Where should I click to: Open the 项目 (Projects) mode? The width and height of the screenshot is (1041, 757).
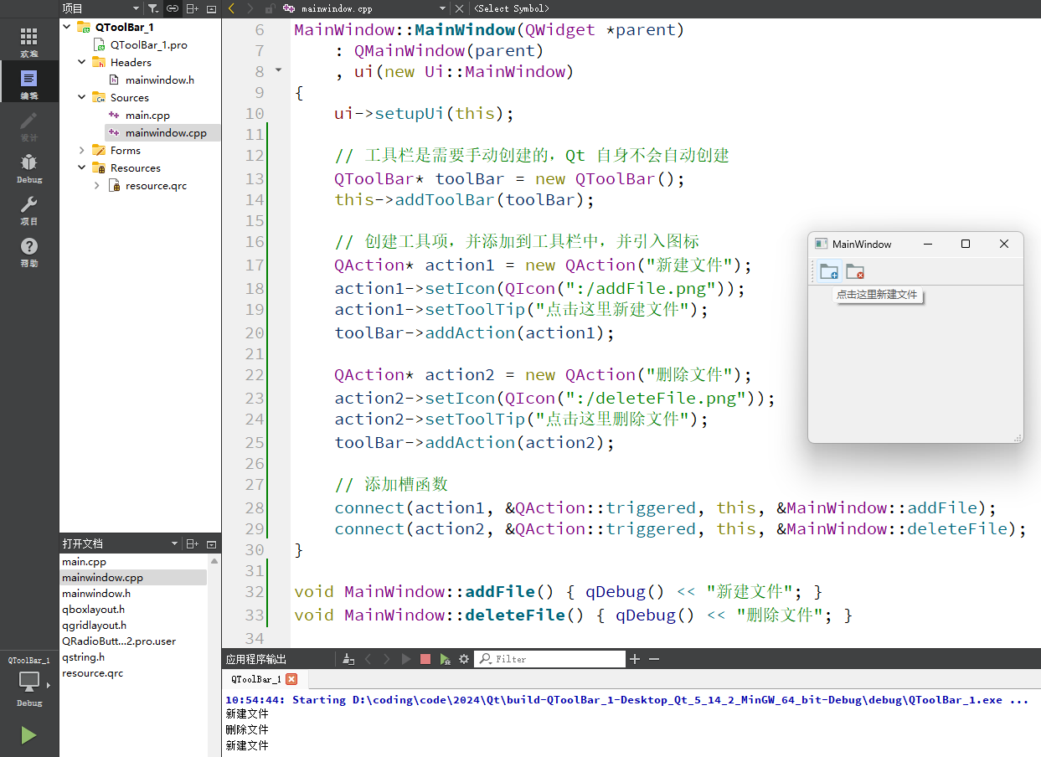click(x=29, y=209)
